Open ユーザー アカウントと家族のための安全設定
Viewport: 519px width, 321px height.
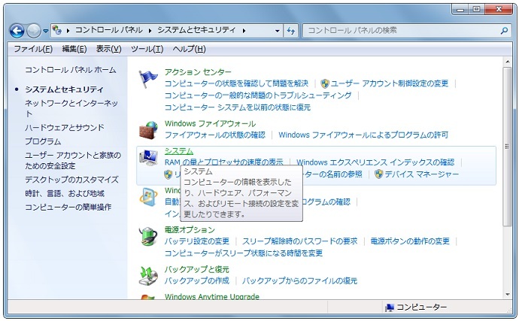(73, 160)
